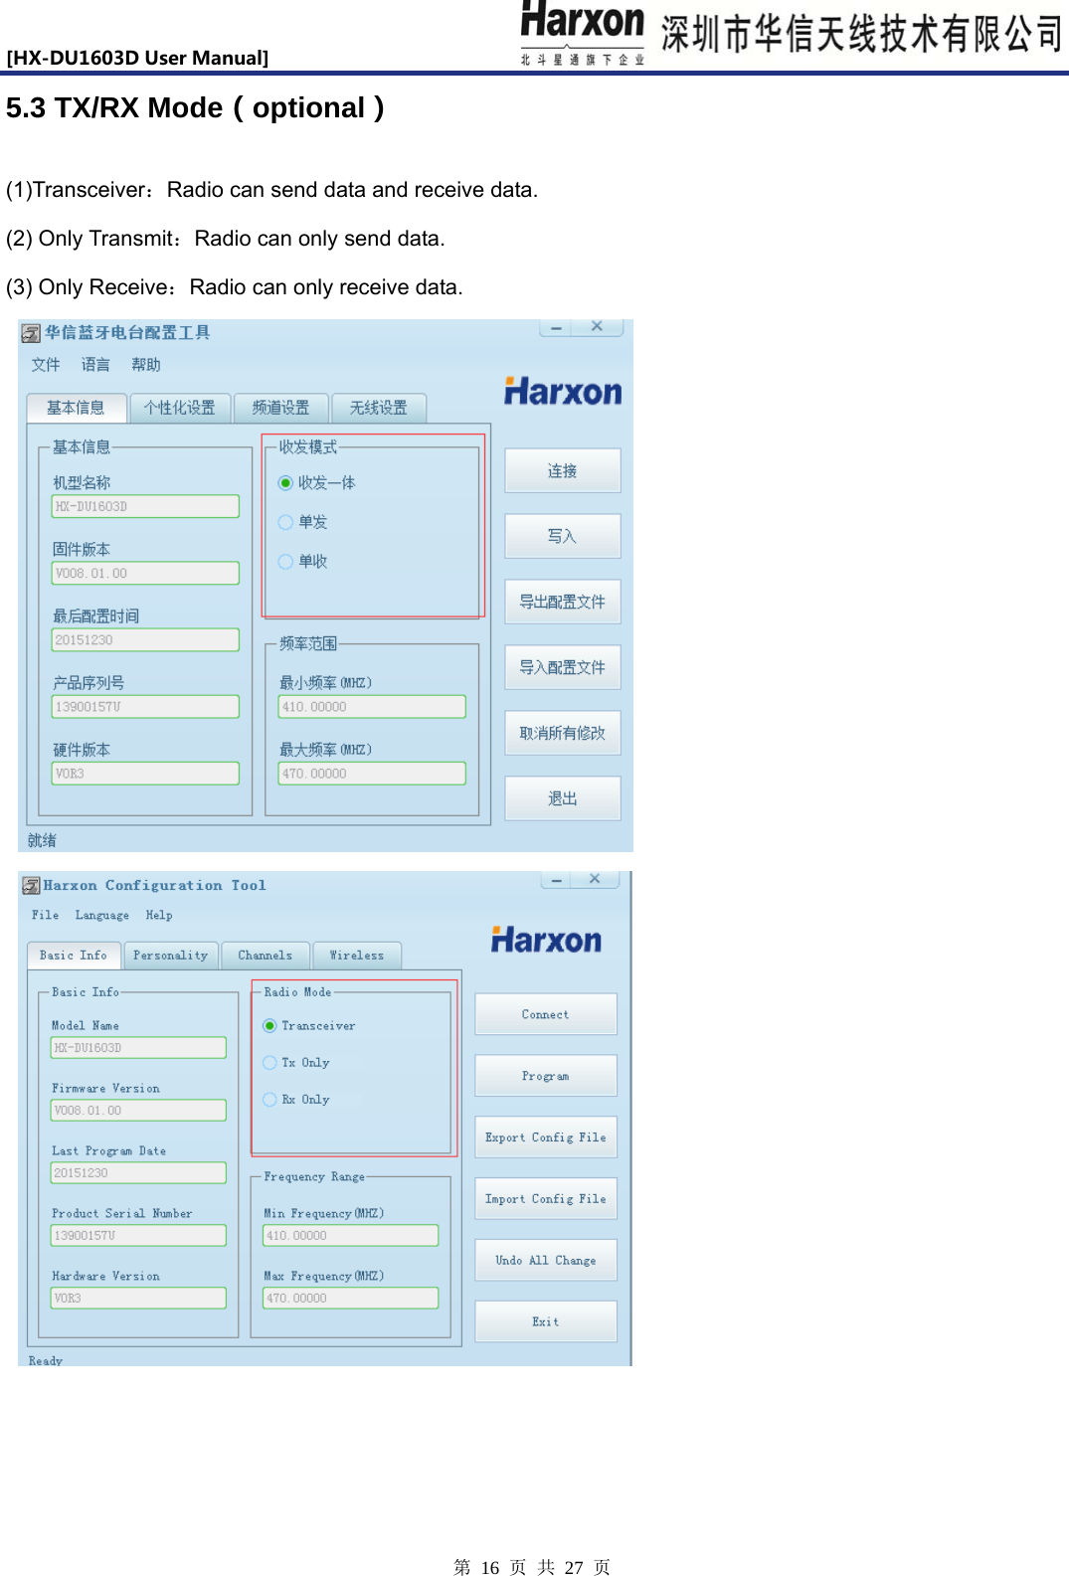Viewport: 1069px width, 1576px height.
Task: Click the Last Program Date input field
Action: click(138, 1172)
